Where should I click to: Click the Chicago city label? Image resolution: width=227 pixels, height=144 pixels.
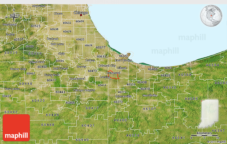point(81,13)
